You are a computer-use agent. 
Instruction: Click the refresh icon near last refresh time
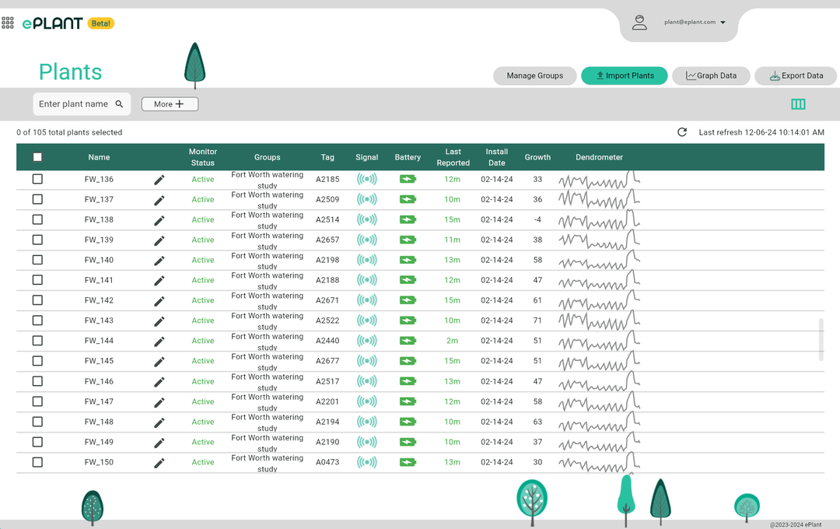682,132
